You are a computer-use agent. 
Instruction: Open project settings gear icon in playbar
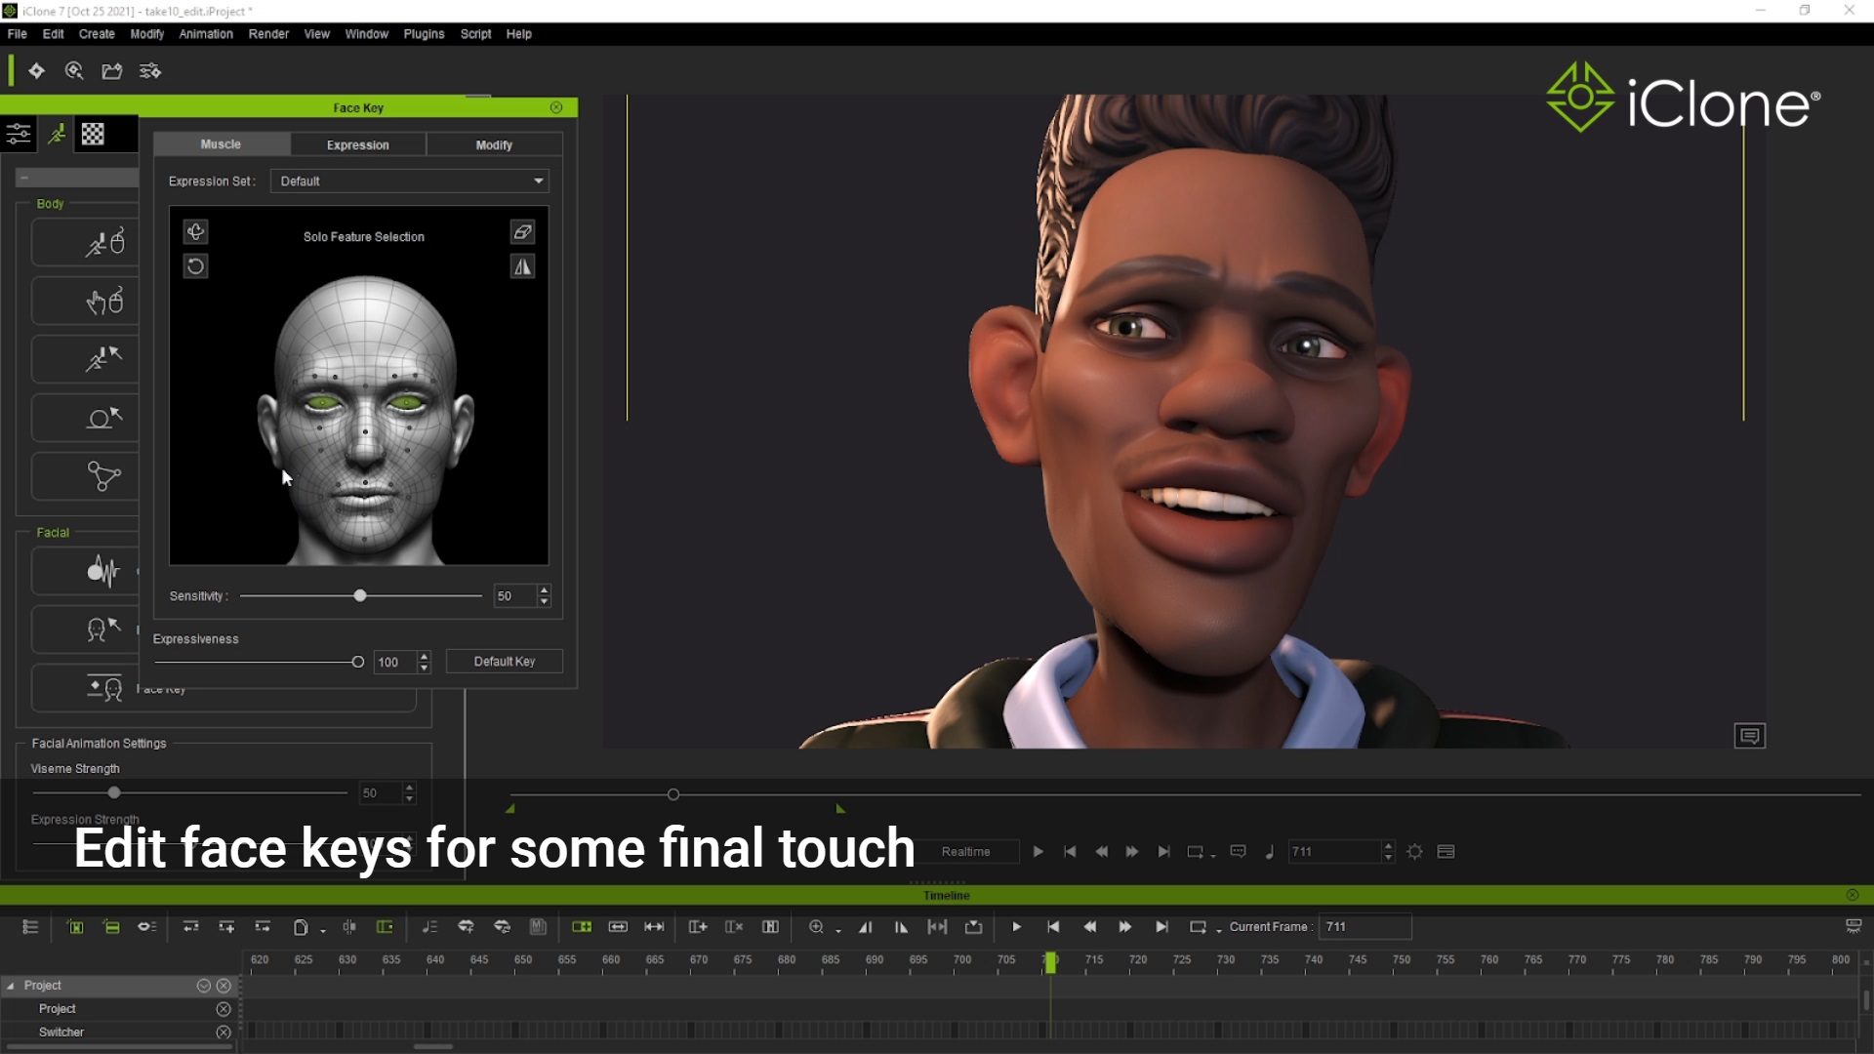click(1414, 852)
